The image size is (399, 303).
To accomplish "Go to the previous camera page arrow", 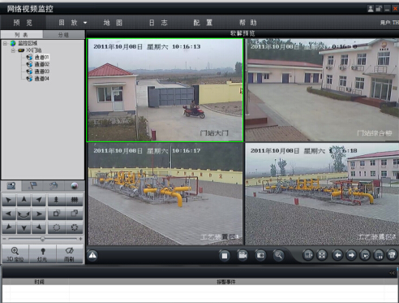I will [x=337, y=255].
